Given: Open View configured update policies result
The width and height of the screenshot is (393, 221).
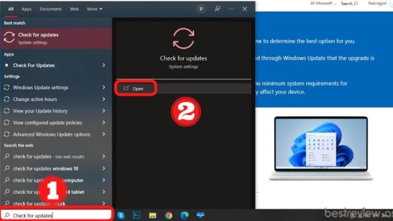Looking at the screenshot, I should 56,123.
